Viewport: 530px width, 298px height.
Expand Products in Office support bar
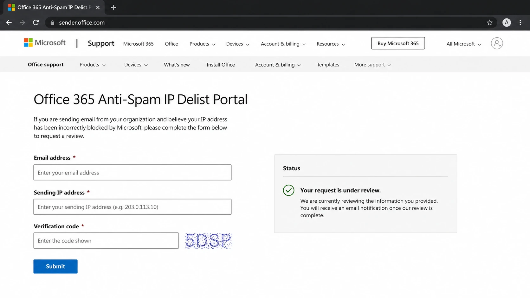93,65
